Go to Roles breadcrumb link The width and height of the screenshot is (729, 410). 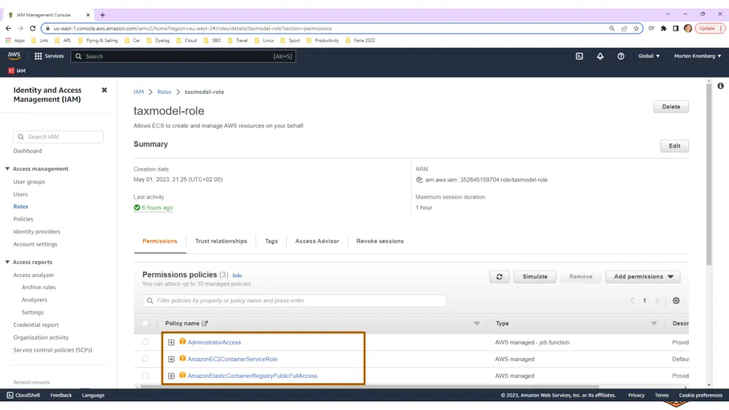click(164, 92)
